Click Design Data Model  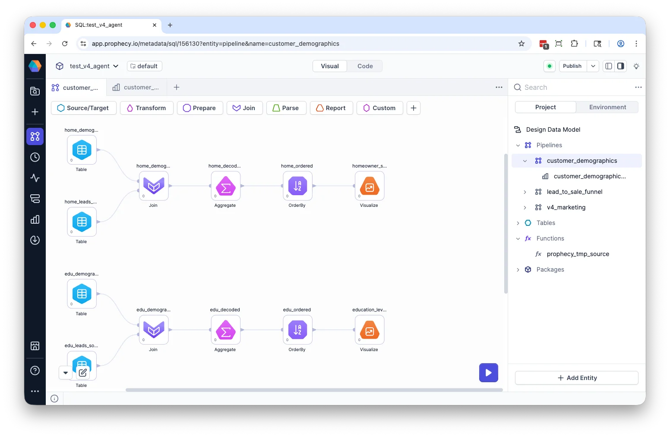tap(553, 130)
